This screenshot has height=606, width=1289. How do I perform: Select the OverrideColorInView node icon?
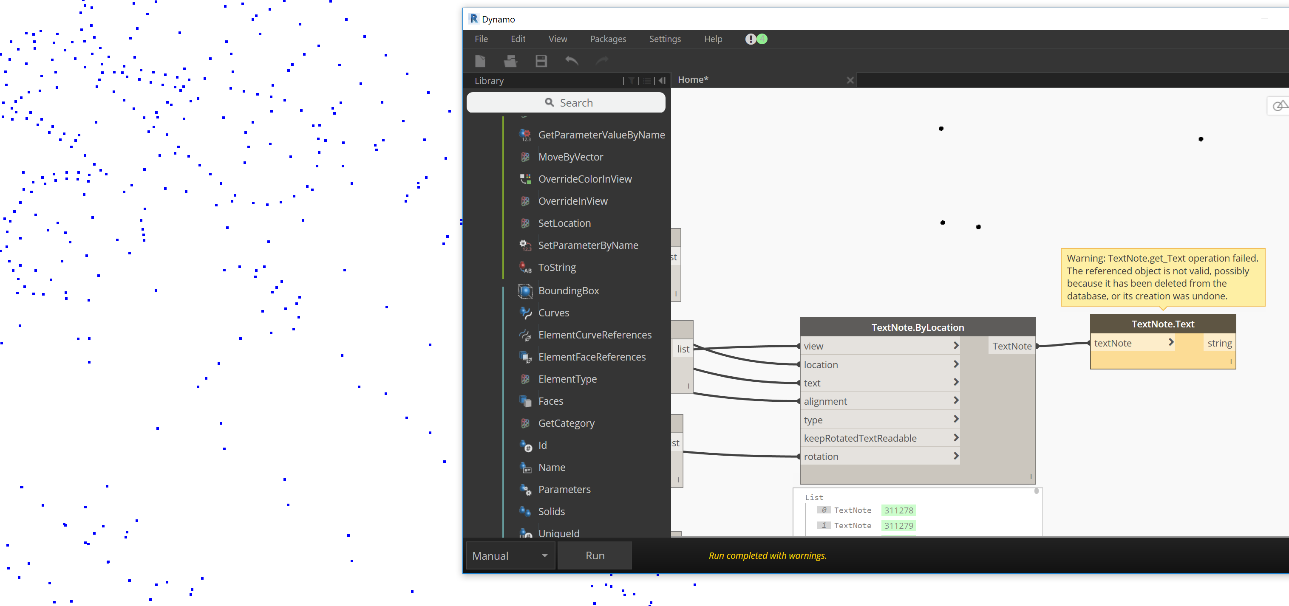(525, 179)
